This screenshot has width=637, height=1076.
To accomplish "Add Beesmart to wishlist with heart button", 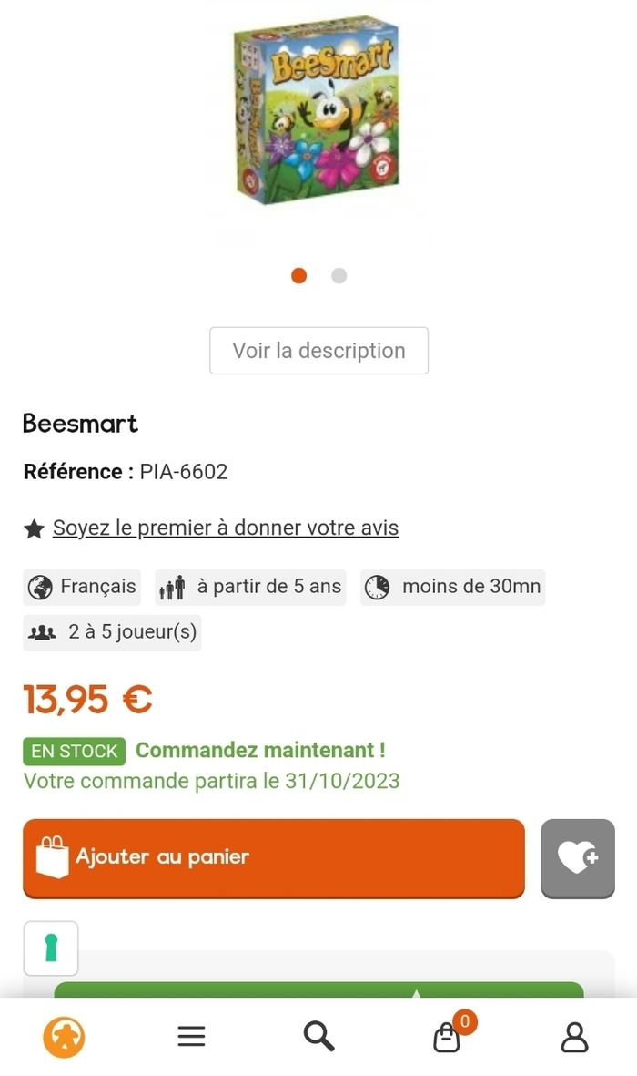I will tap(577, 857).
